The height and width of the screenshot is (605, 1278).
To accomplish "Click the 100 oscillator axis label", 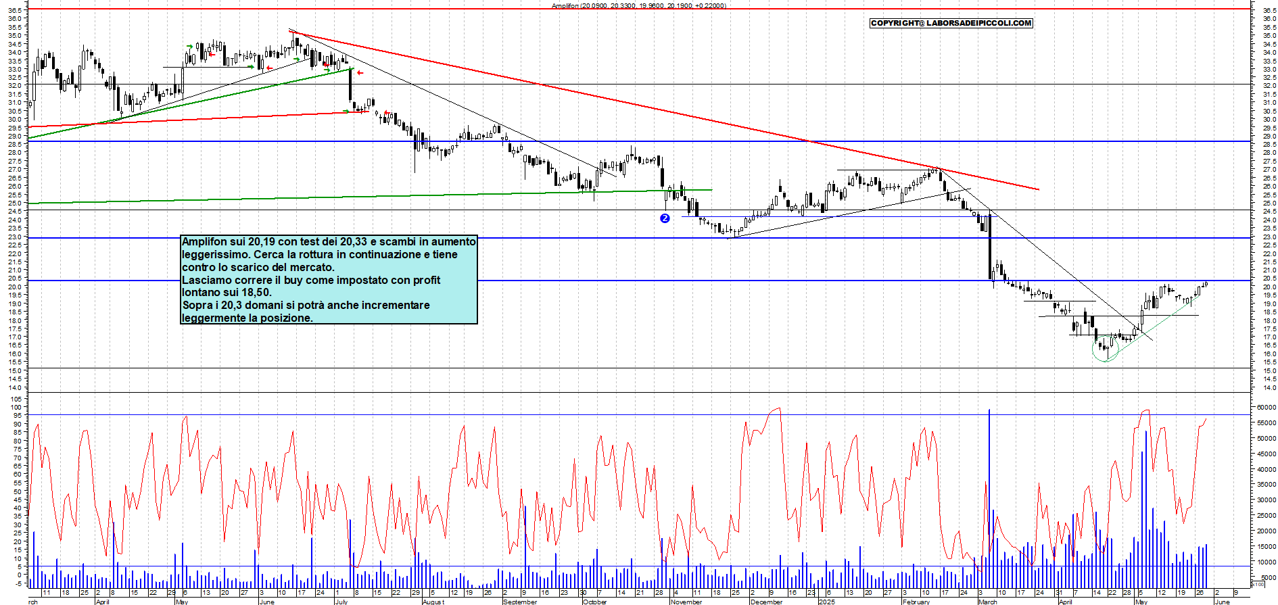I will point(16,408).
